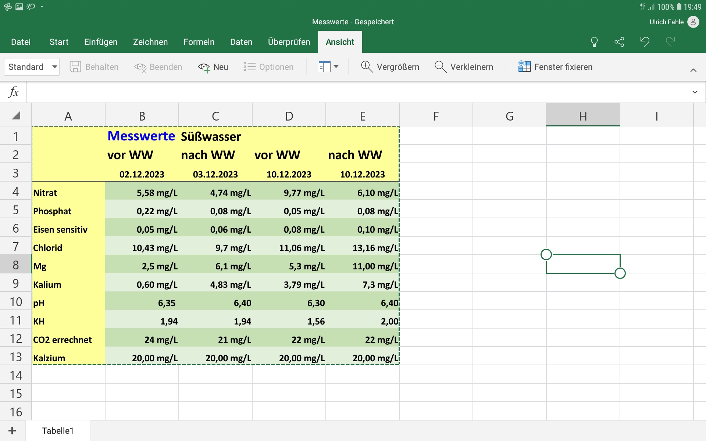Select the 03.12.2023 date cell
Screen dimensions: 706x441
[x=215, y=172]
